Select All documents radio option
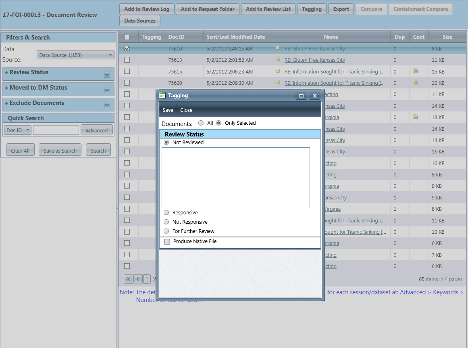 coord(201,123)
